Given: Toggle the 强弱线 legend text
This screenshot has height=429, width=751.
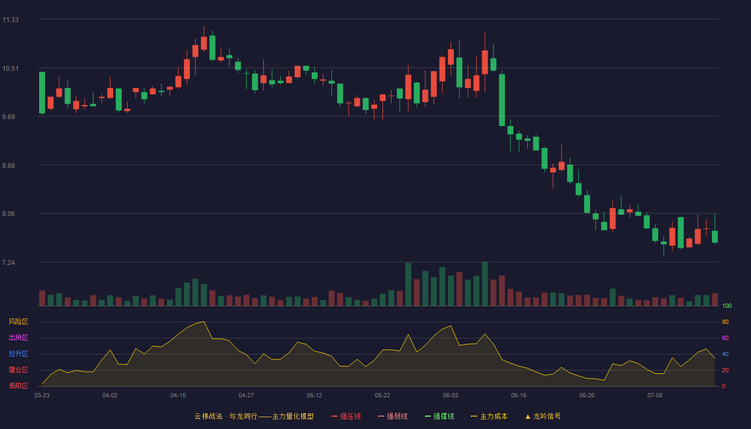Looking at the screenshot, I should [x=397, y=416].
